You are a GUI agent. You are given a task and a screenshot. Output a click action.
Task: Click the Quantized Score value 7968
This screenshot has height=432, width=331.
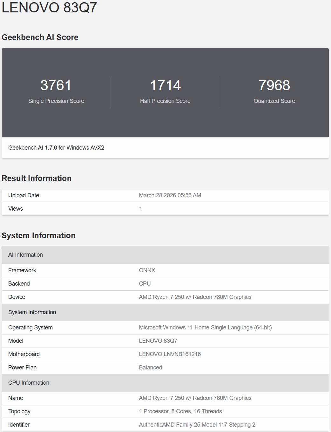(274, 85)
